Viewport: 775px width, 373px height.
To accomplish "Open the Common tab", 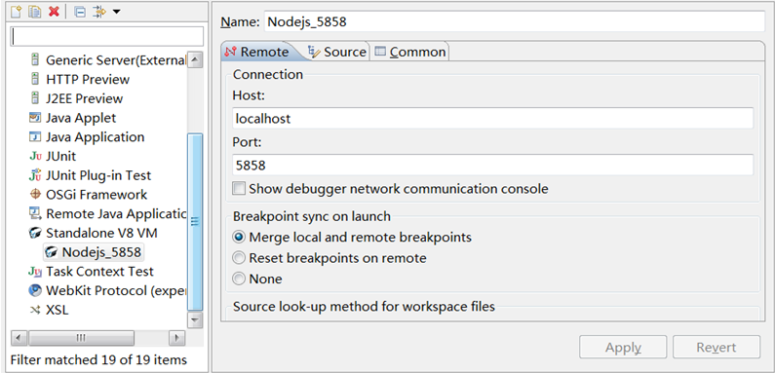I will [x=409, y=52].
